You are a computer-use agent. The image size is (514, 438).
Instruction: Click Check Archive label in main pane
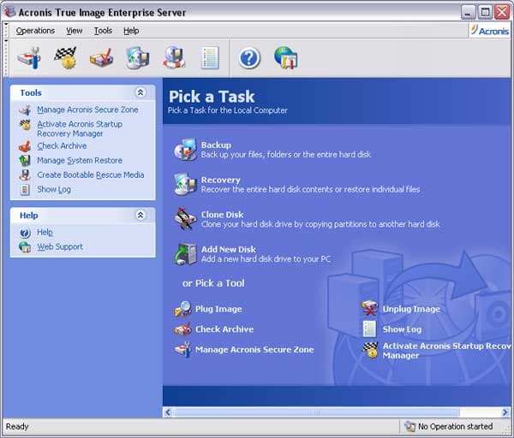[x=224, y=329]
